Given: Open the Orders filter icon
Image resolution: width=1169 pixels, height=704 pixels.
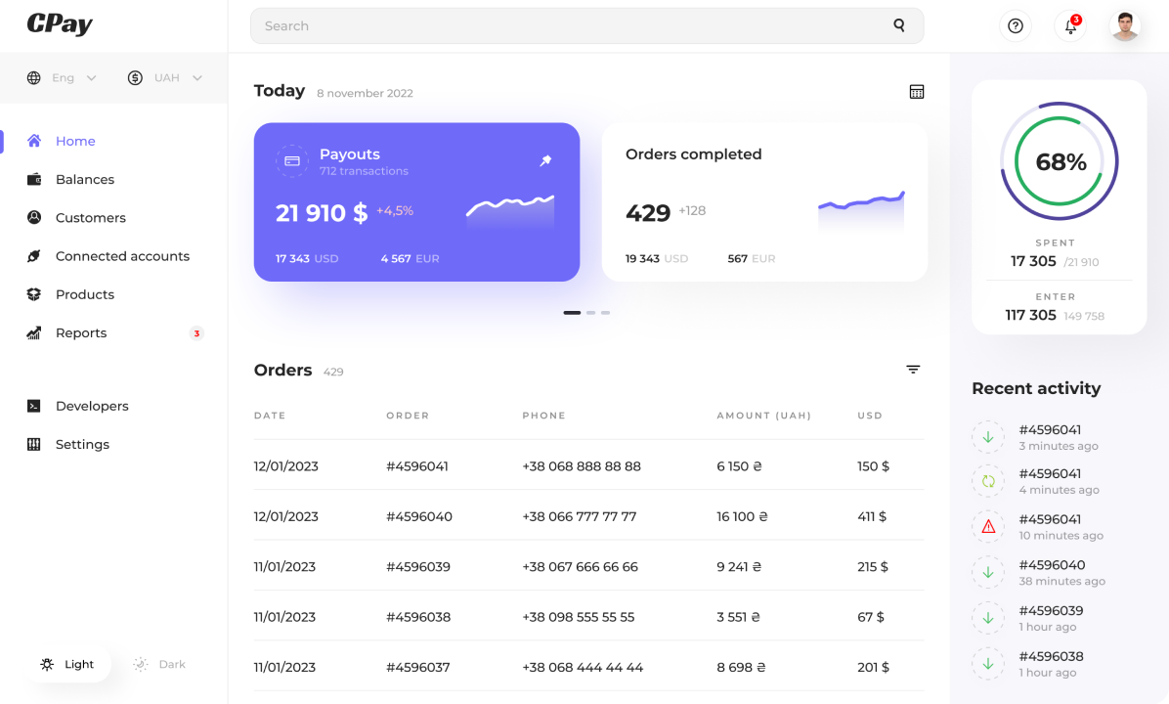Looking at the screenshot, I should point(913,370).
